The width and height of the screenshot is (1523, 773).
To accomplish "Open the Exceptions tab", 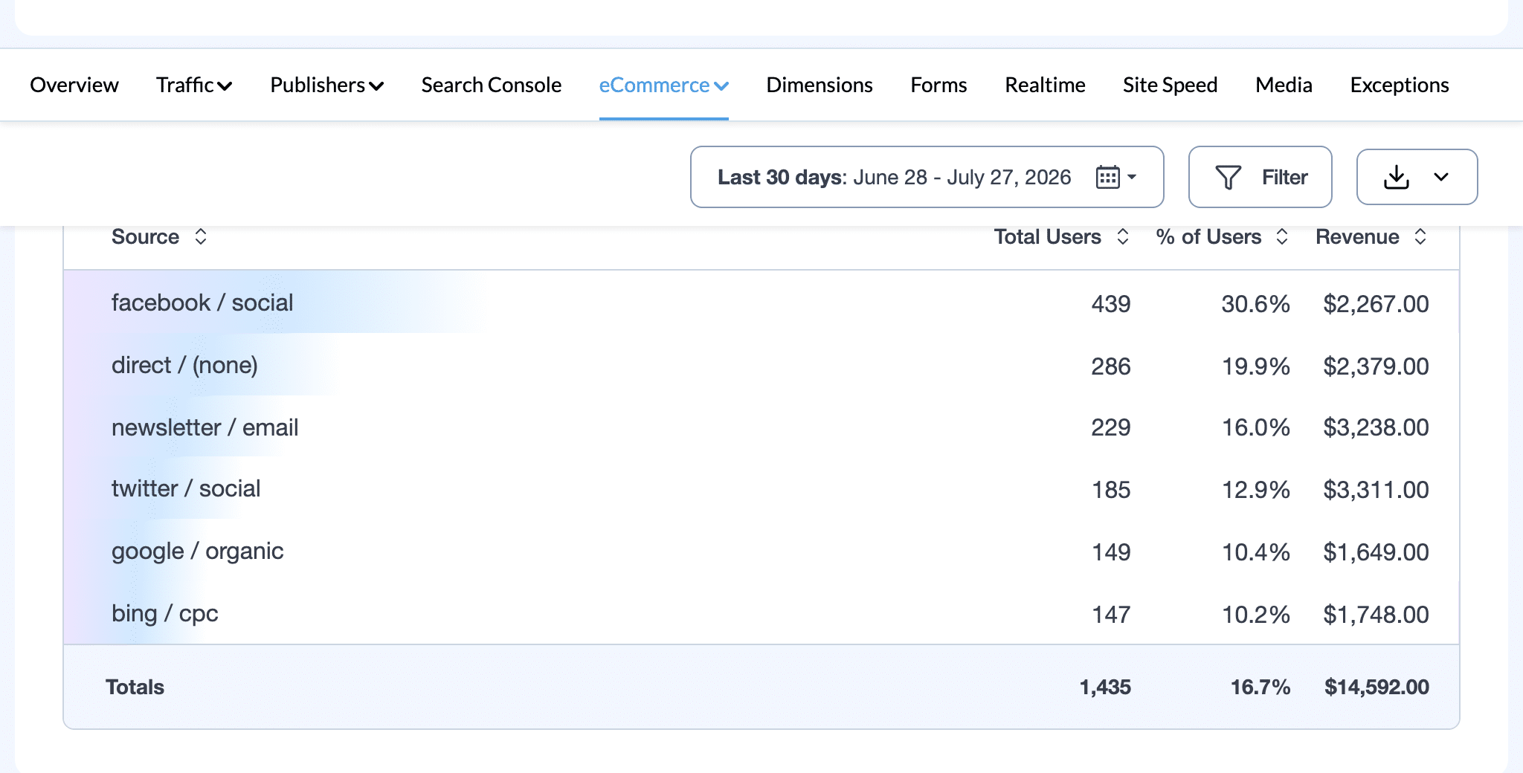I will coord(1399,85).
